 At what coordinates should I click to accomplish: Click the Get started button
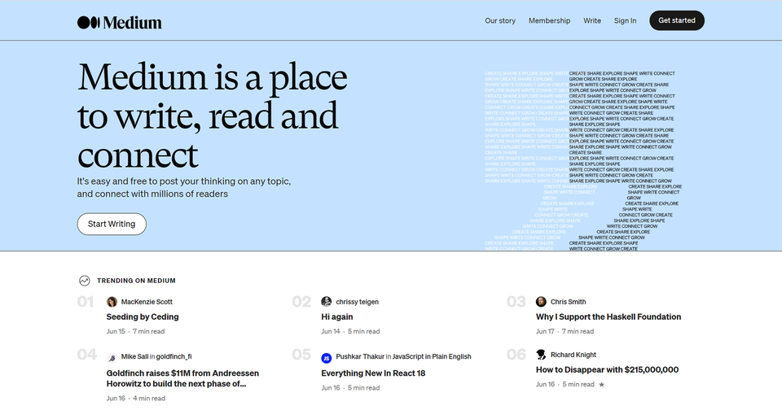click(x=677, y=20)
